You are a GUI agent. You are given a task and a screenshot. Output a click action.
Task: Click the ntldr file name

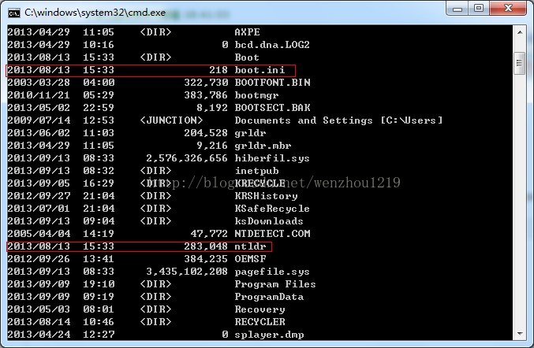coord(250,246)
